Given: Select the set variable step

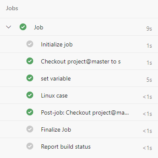Looking at the screenshot, I should (79, 78).
